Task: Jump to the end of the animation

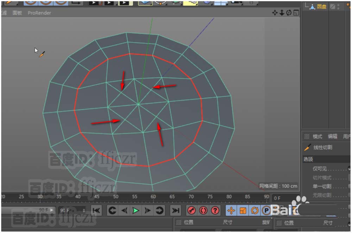Action: pyautogui.click(x=175, y=211)
